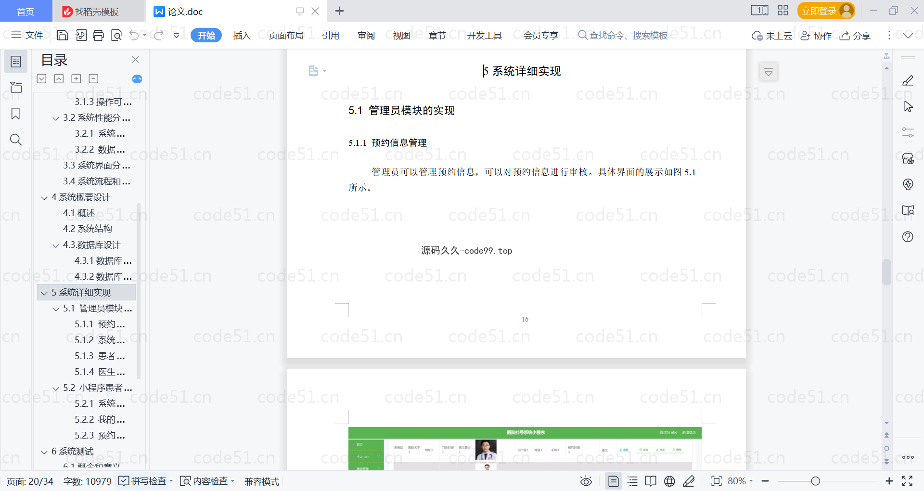Open the reading book icon in right sidebar
This screenshot has height=491, width=924.
click(908, 210)
